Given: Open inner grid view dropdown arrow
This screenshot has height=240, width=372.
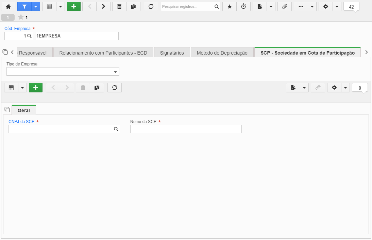Looking at the screenshot, I should click(22, 88).
